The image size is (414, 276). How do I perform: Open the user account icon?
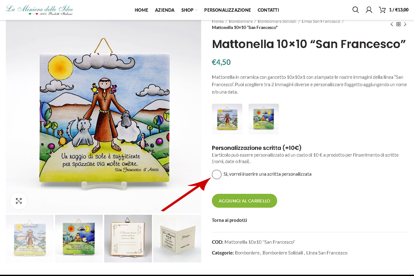coord(369,10)
